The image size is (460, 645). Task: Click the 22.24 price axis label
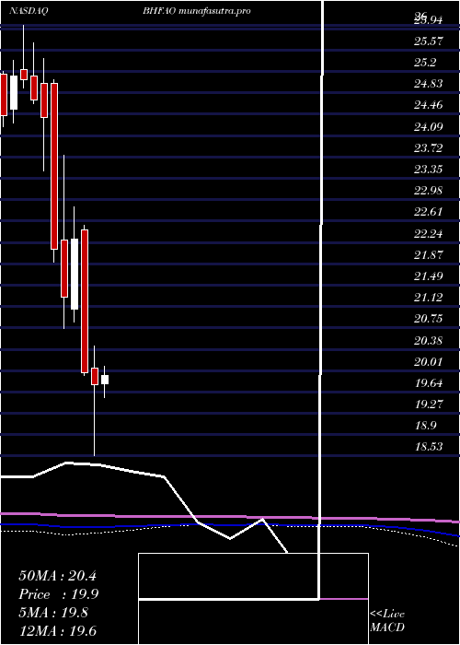pyautogui.click(x=429, y=234)
